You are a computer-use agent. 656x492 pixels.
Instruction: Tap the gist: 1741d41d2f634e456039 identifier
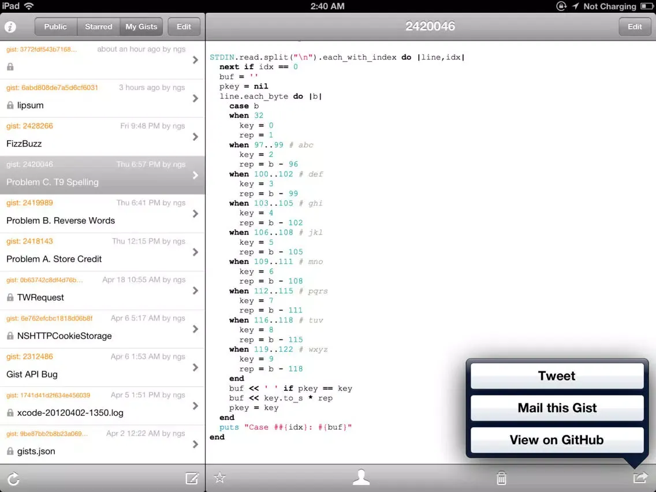(48, 396)
